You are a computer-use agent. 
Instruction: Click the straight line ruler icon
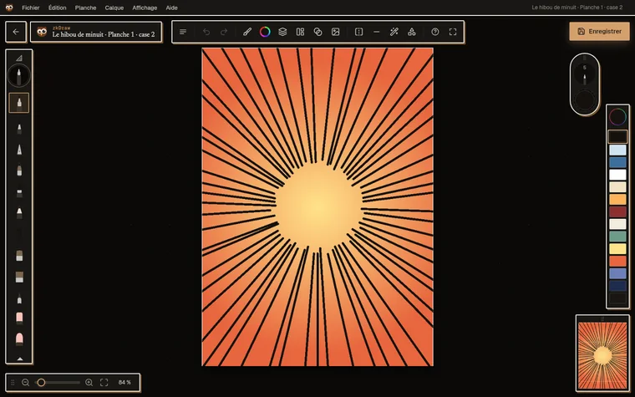pyautogui.click(x=377, y=32)
